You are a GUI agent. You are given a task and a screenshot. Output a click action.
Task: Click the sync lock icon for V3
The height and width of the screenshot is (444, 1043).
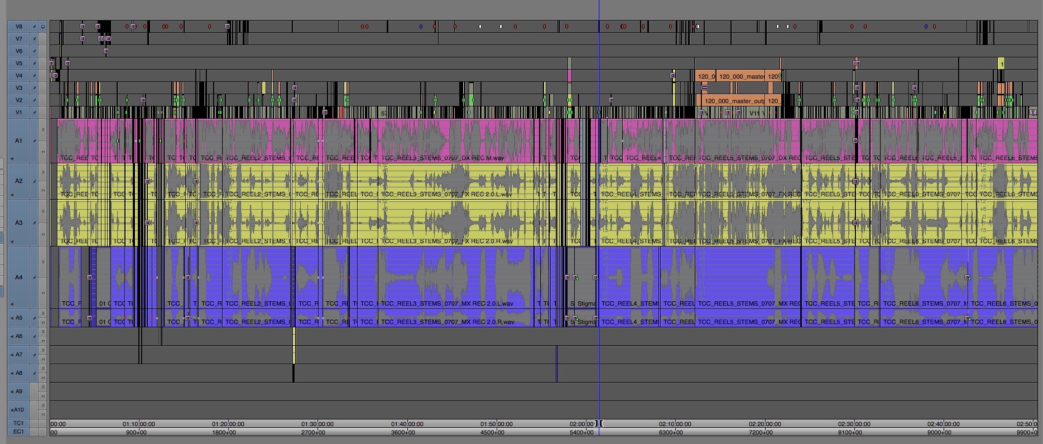tap(35, 88)
